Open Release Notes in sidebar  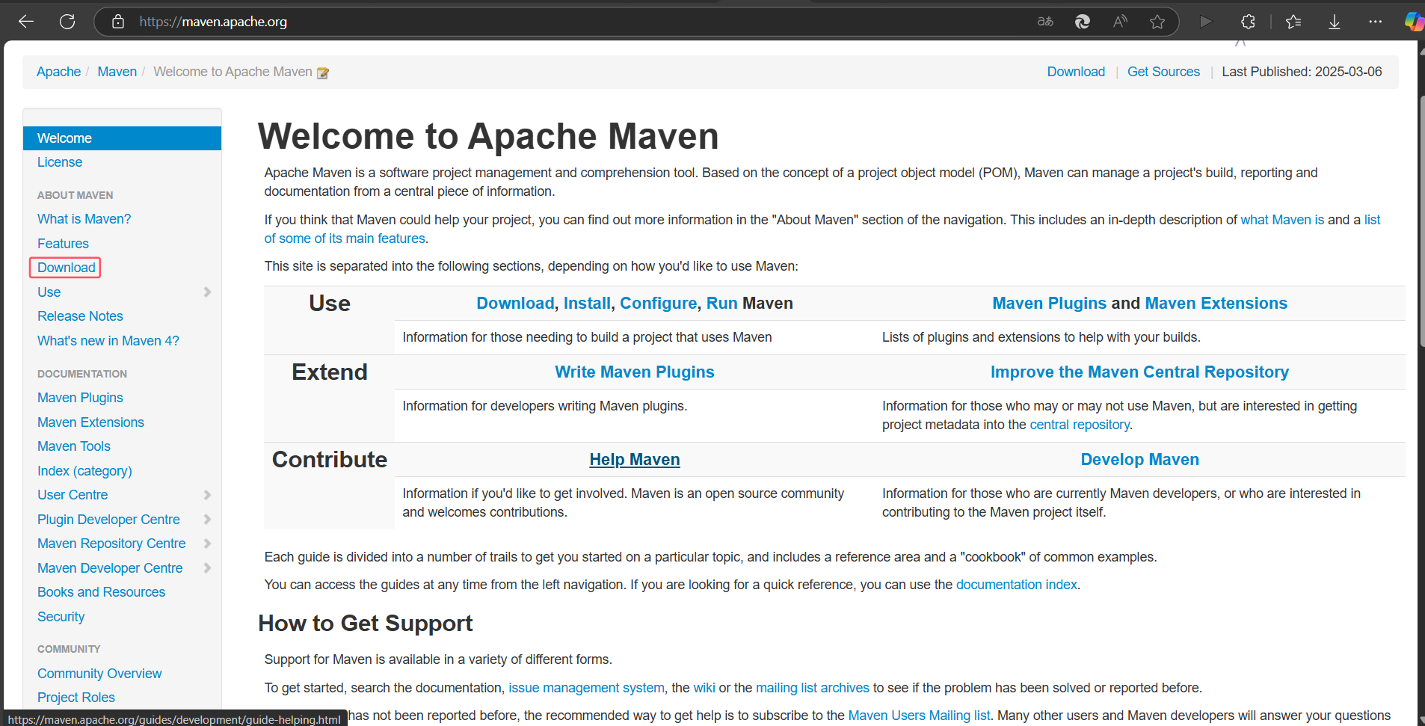coord(80,316)
